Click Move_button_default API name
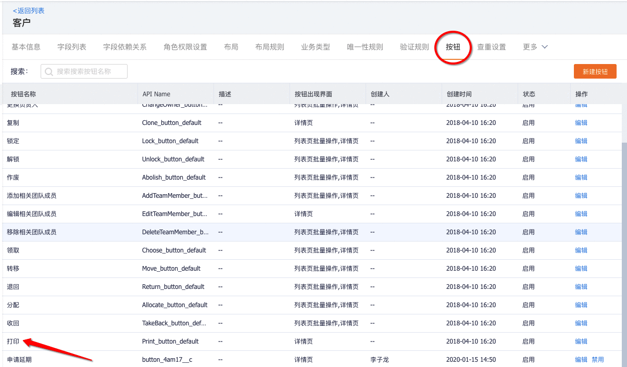 [171, 269]
